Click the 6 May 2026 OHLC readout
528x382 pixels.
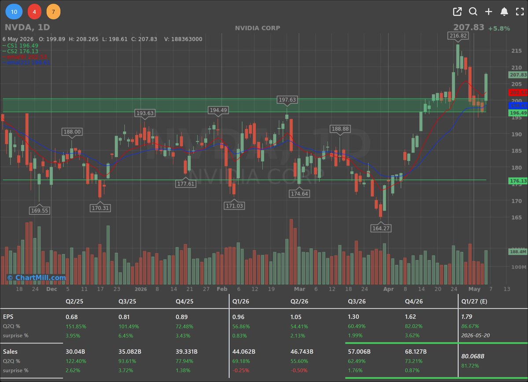102,39
